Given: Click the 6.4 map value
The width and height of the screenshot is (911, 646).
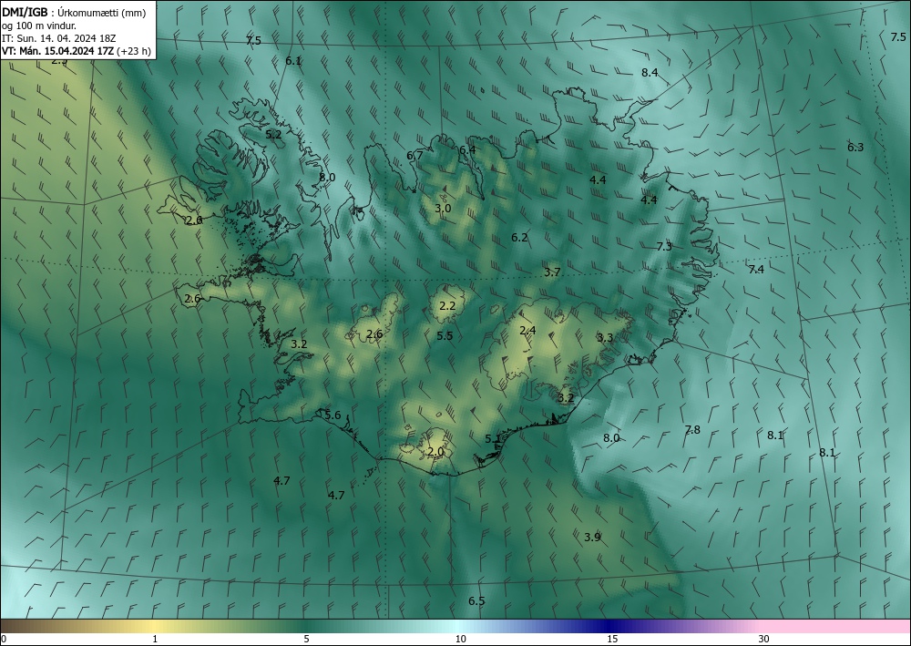Looking at the screenshot, I should click(x=467, y=149).
